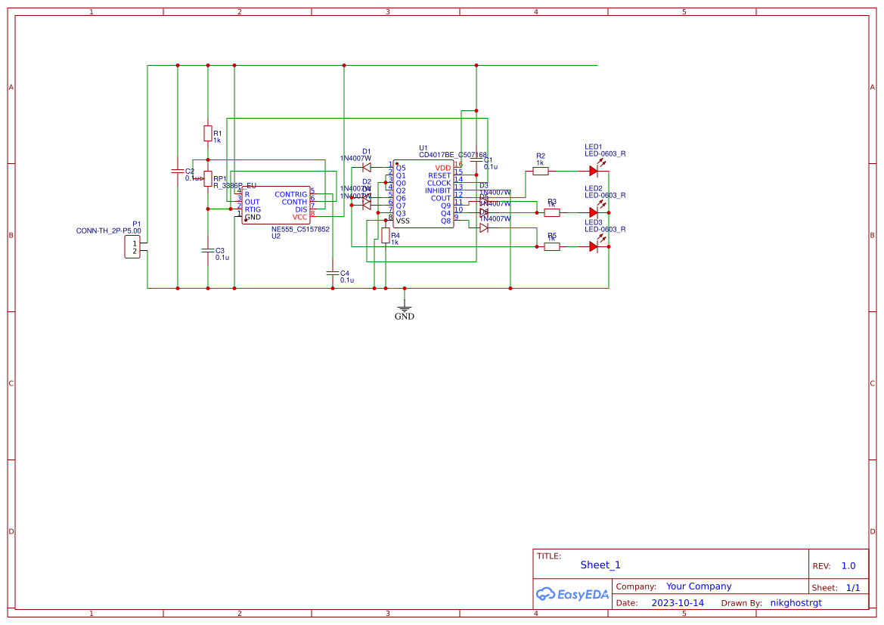Click the D1 diode symbol

pos(367,167)
